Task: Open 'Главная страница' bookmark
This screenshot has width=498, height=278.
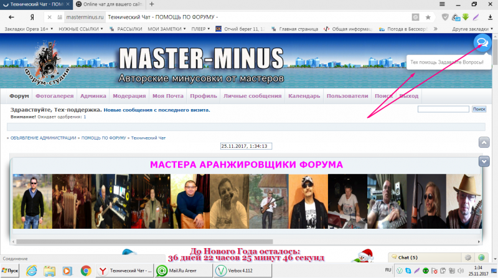Action: click(x=294, y=29)
